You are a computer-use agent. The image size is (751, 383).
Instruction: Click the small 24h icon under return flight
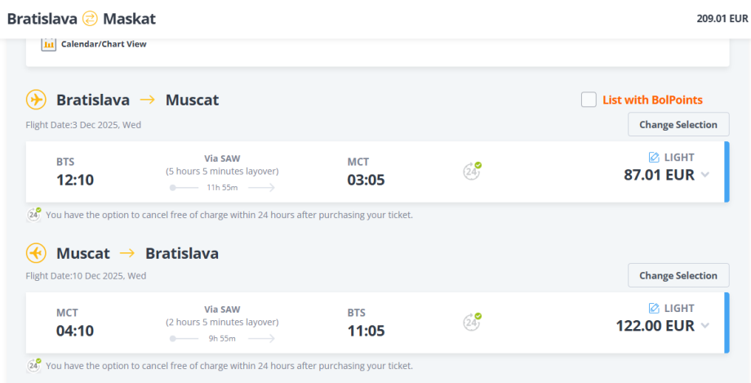point(34,365)
